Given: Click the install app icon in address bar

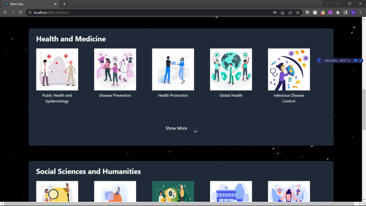Looking at the screenshot, I should coord(282,12).
